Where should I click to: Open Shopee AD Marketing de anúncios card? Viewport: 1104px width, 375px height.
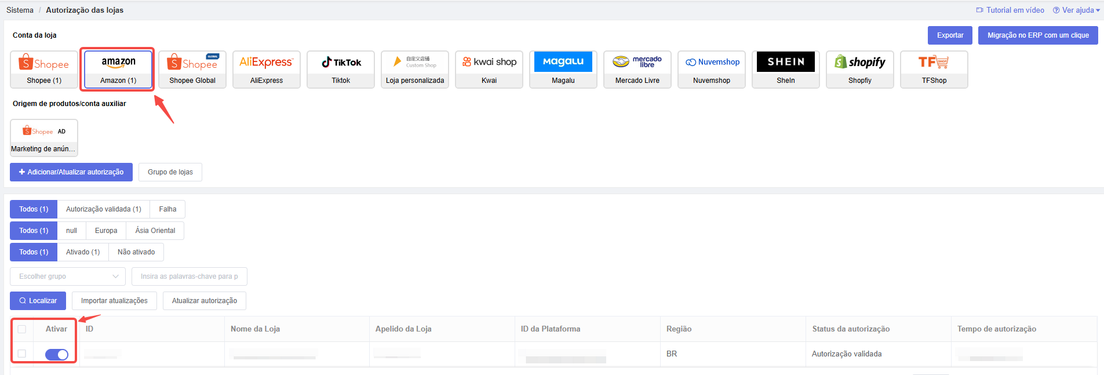point(44,138)
